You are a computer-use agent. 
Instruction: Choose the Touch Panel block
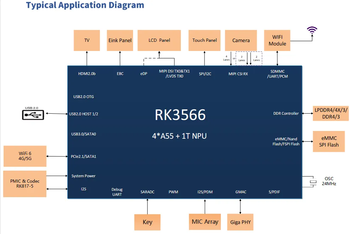point(205,40)
